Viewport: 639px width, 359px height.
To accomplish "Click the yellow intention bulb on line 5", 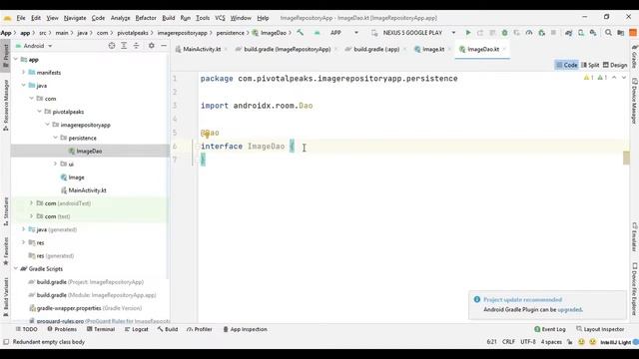I will [206, 134].
